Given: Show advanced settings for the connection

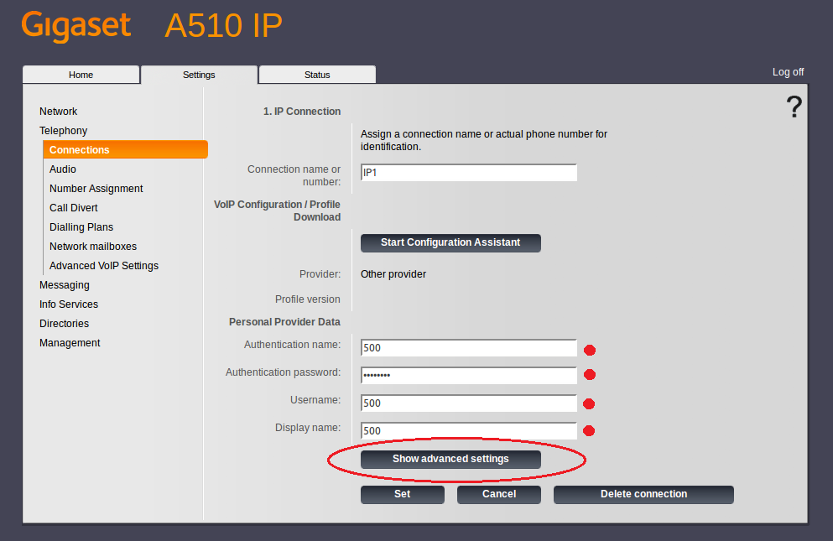Looking at the screenshot, I should pyautogui.click(x=450, y=459).
